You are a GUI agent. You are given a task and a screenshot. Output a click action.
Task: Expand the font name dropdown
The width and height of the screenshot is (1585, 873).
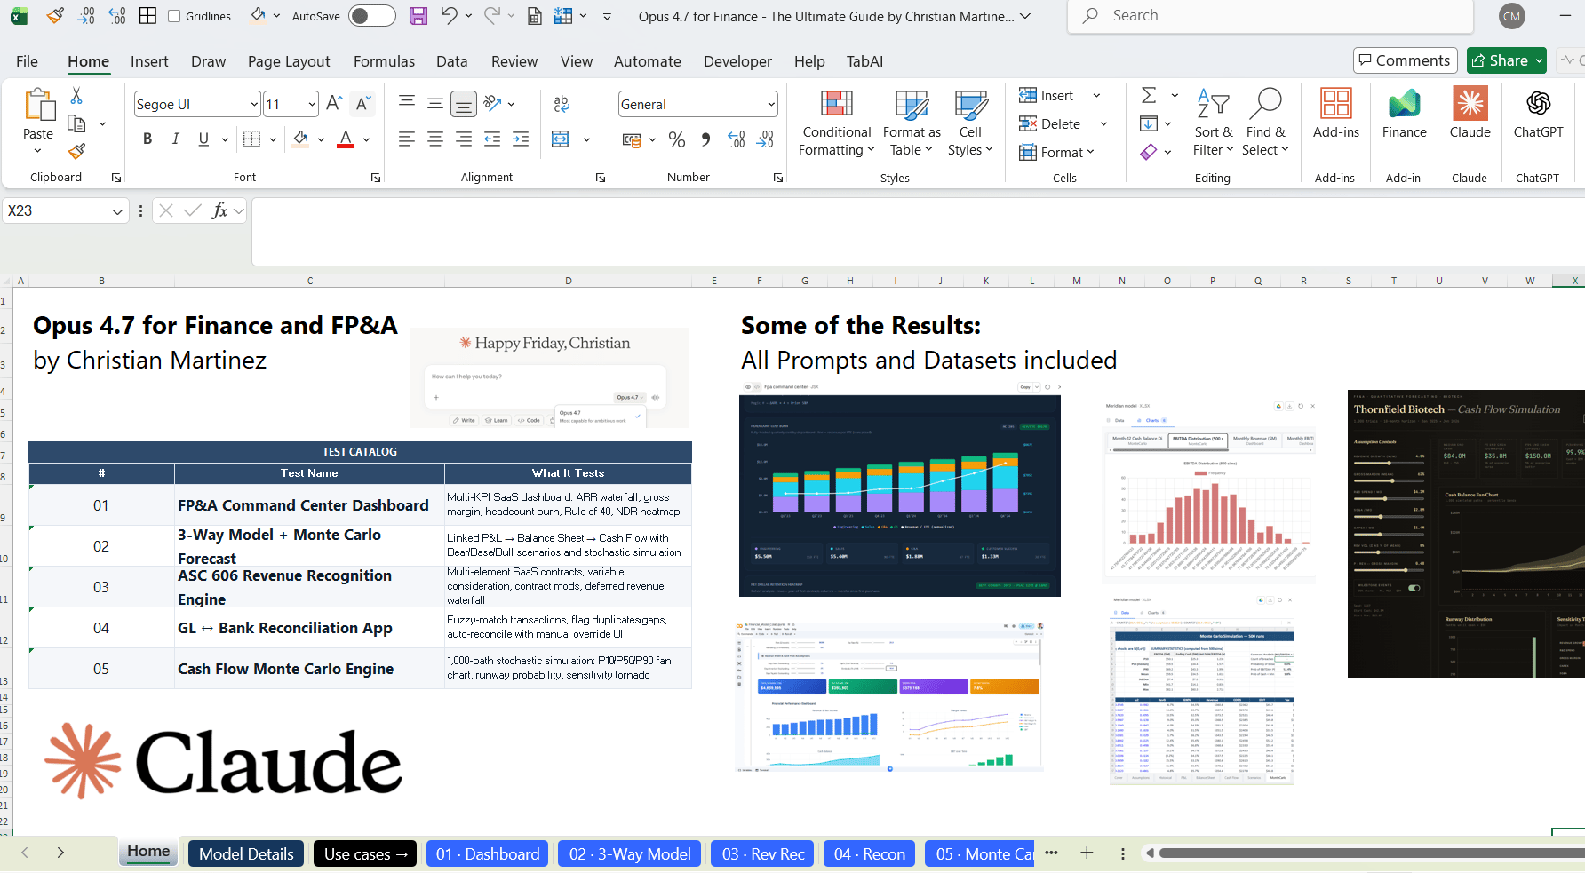(254, 105)
